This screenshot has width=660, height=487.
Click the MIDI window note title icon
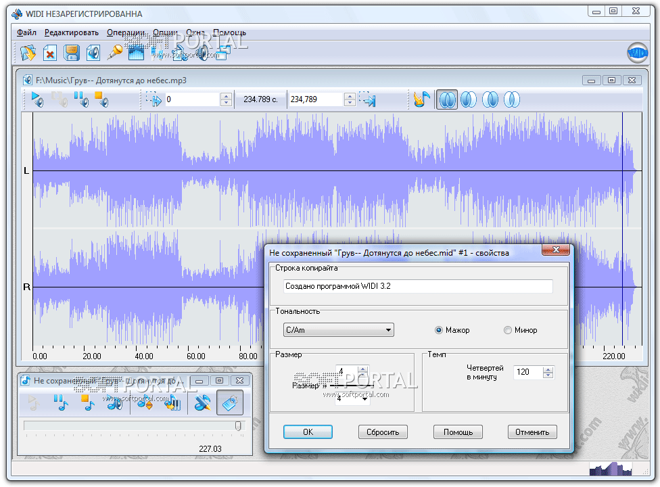tap(26, 381)
